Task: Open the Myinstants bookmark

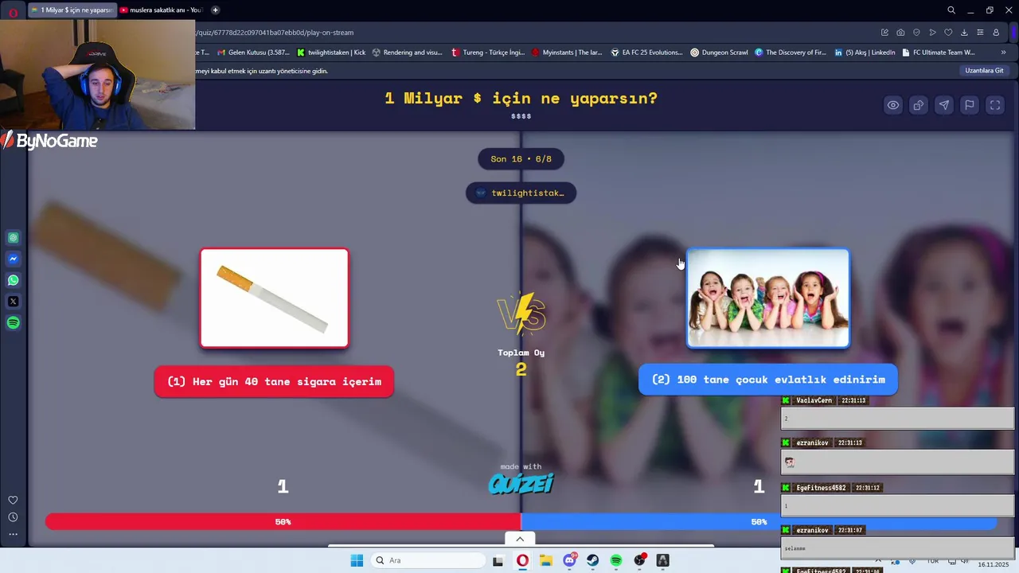Action: coord(567,53)
